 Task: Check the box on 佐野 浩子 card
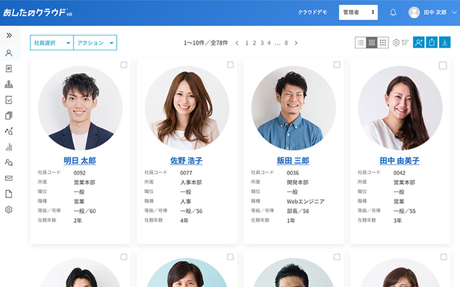pyautogui.click(x=230, y=64)
